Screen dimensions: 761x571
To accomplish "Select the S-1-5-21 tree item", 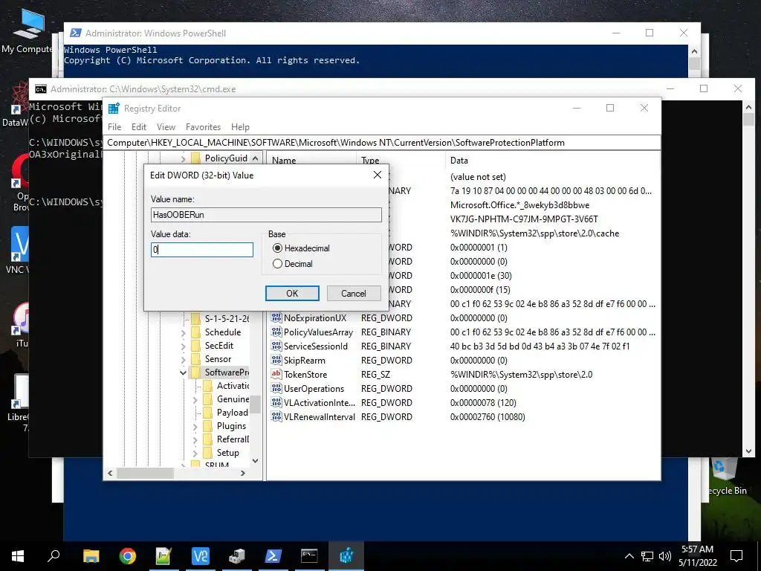I will point(227,318).
